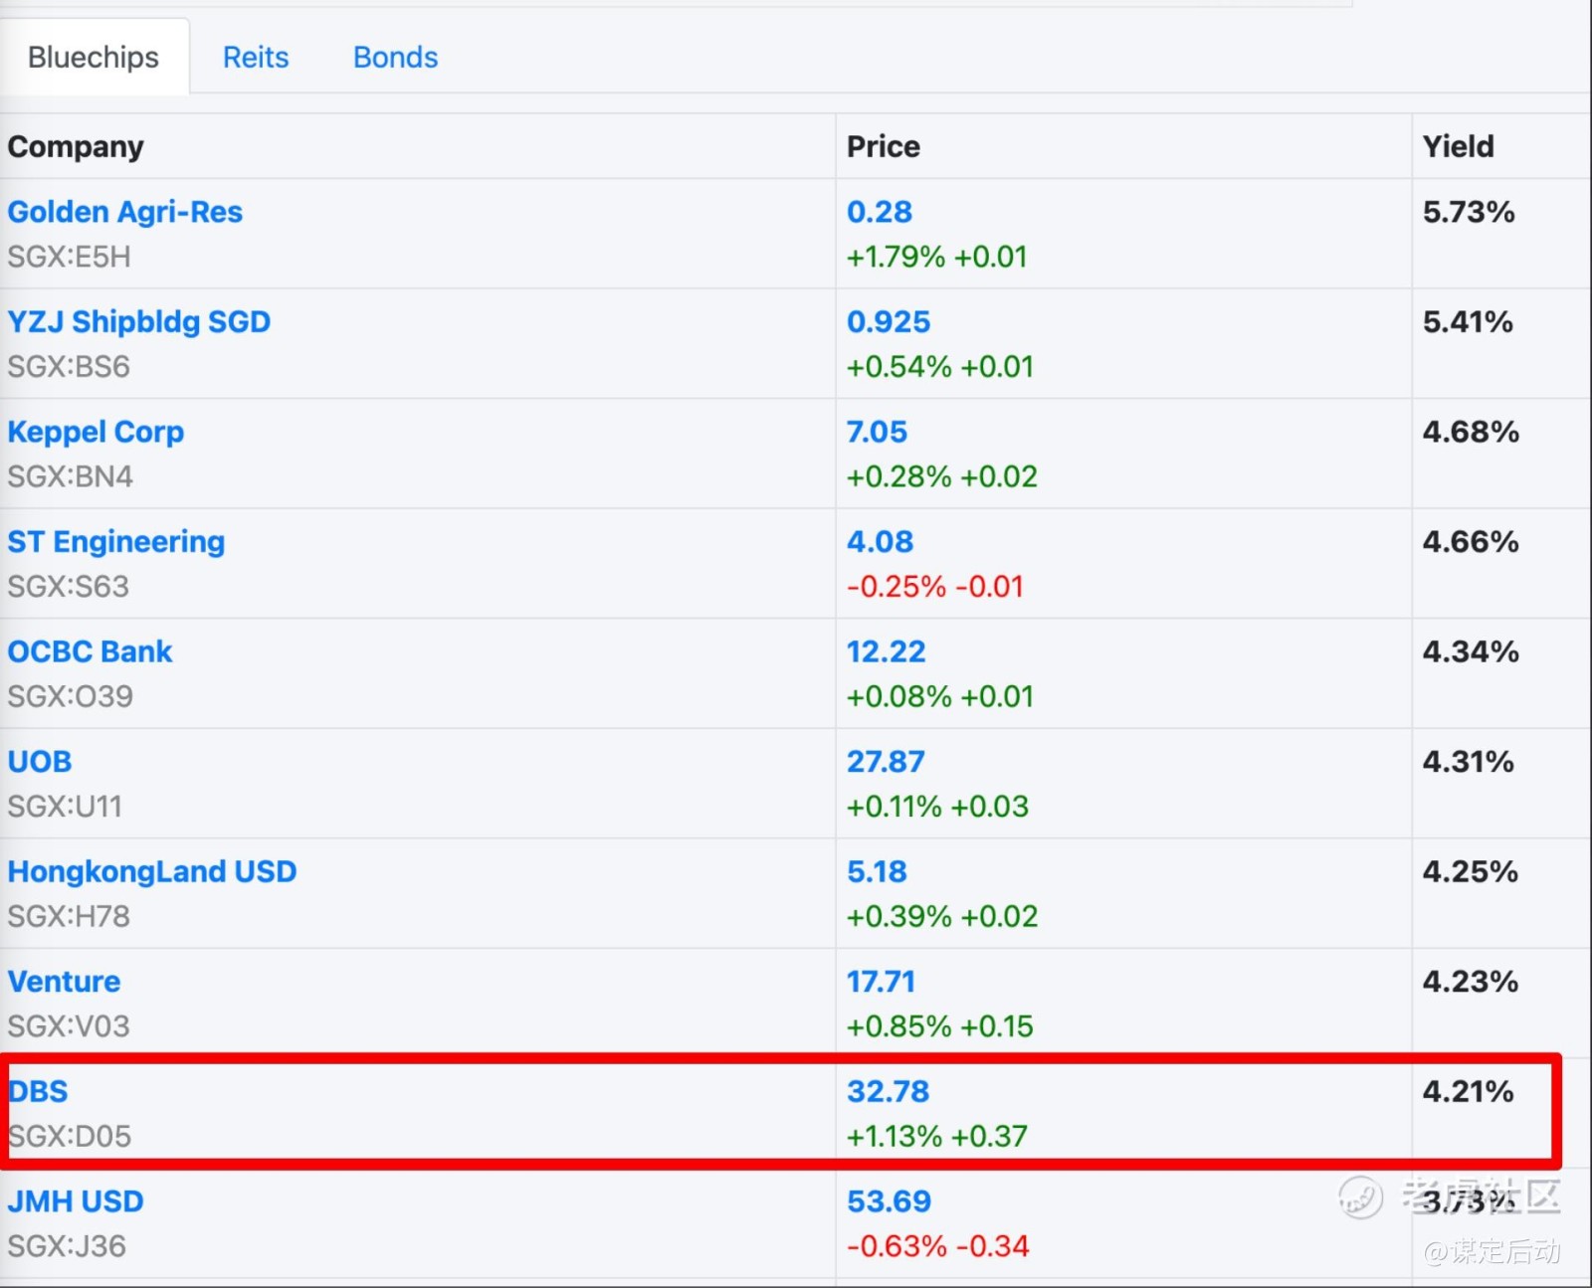1592x1288 pixels.
Task: Select ticker text SGX:O39
Action: pos(71,696)
